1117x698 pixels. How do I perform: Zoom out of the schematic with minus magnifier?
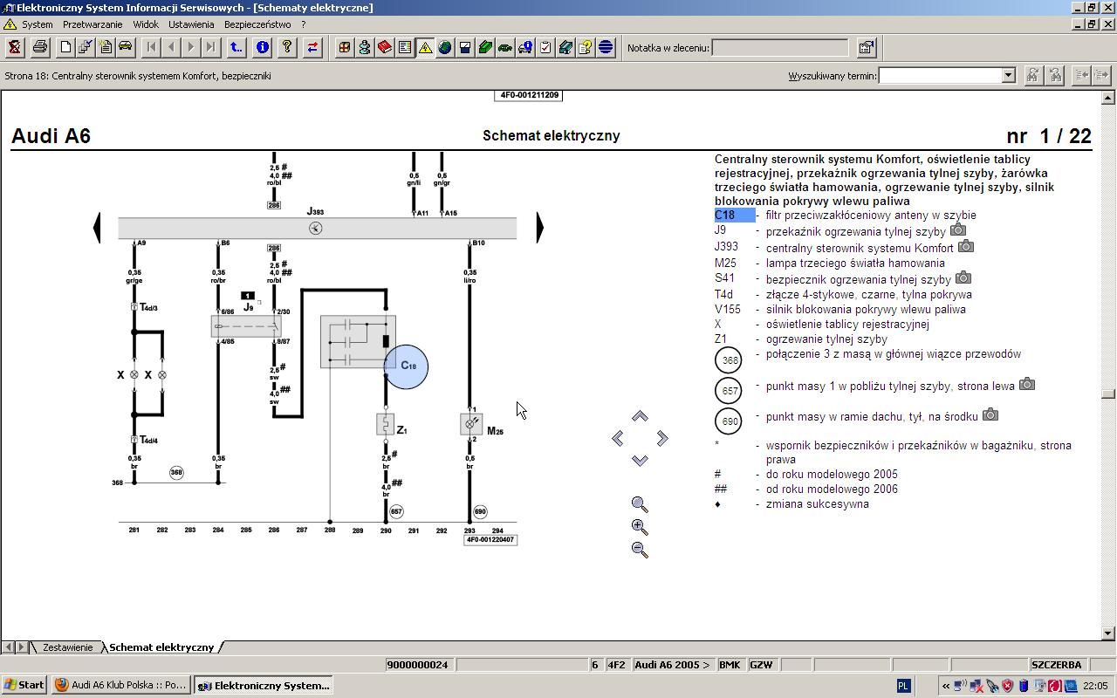640,550
